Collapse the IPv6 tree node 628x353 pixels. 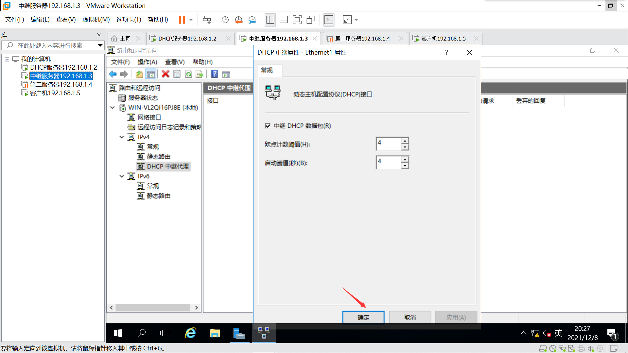tap(122, 176)
